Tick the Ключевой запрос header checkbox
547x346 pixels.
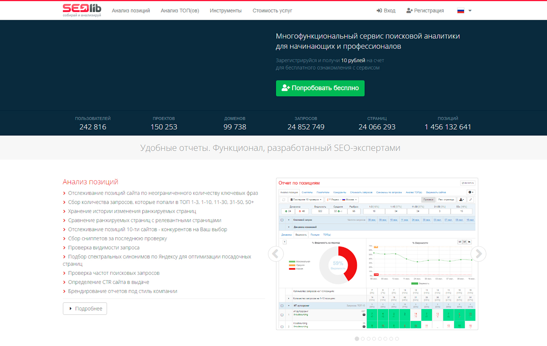pyautogui.click(x=282, y=220)
